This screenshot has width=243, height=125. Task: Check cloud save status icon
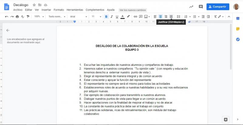pyautogui.click(x=45, y=5)
